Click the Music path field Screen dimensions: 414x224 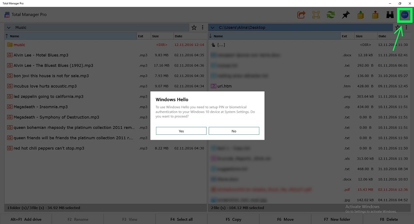97,27
